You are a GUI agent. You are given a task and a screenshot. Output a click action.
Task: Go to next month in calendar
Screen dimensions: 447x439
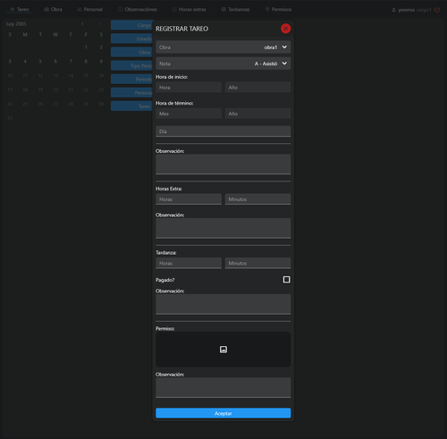pyautogui.click(x=100, y=23)
